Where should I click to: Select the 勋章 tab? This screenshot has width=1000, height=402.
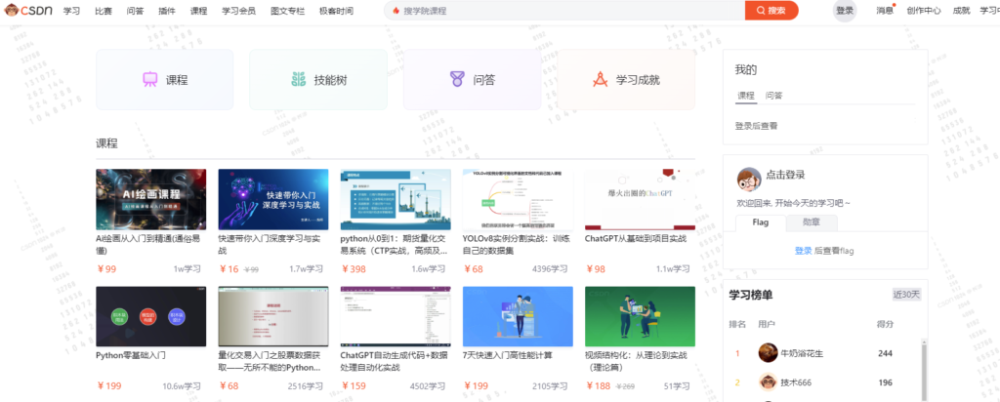click(x=812, y=223)
